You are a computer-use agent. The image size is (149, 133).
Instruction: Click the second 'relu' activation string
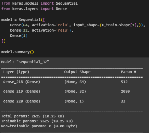[62, 31]
